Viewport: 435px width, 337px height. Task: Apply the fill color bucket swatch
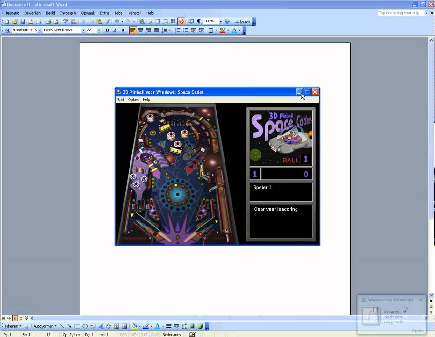coord(134,326)
